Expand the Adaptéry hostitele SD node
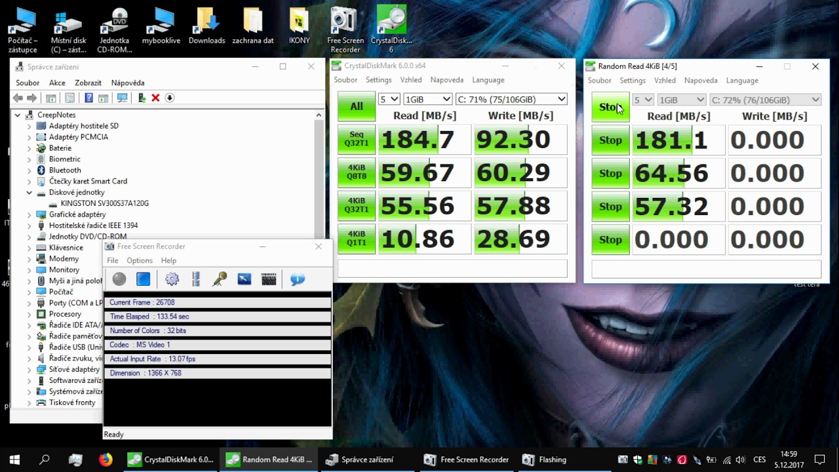Screen dimensions: 839x472 (x=29, y=126)
